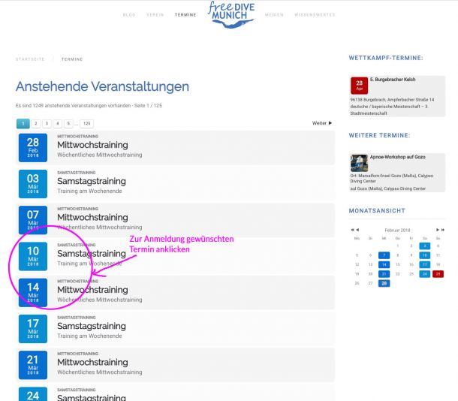This screenshot has height=401, width=458.
Task: Click the 17 Mär date badge
Action: [x=33, y=327]
